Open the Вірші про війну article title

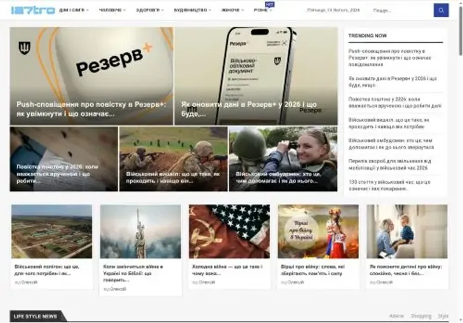[317, 270]
